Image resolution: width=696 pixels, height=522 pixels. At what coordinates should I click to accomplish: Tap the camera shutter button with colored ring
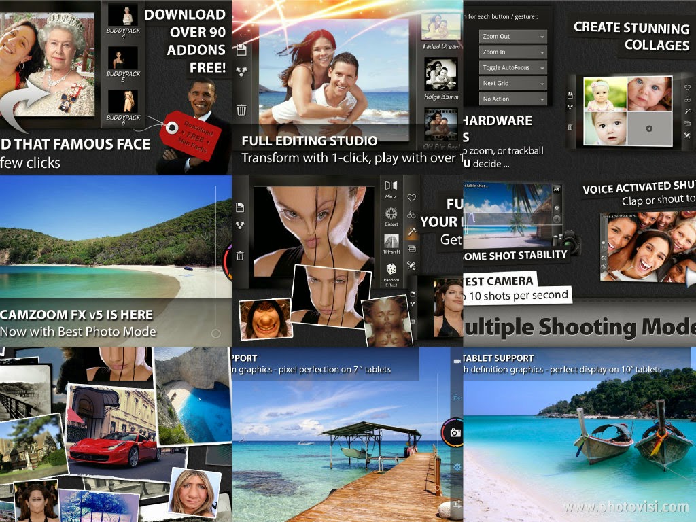[453, 432]
